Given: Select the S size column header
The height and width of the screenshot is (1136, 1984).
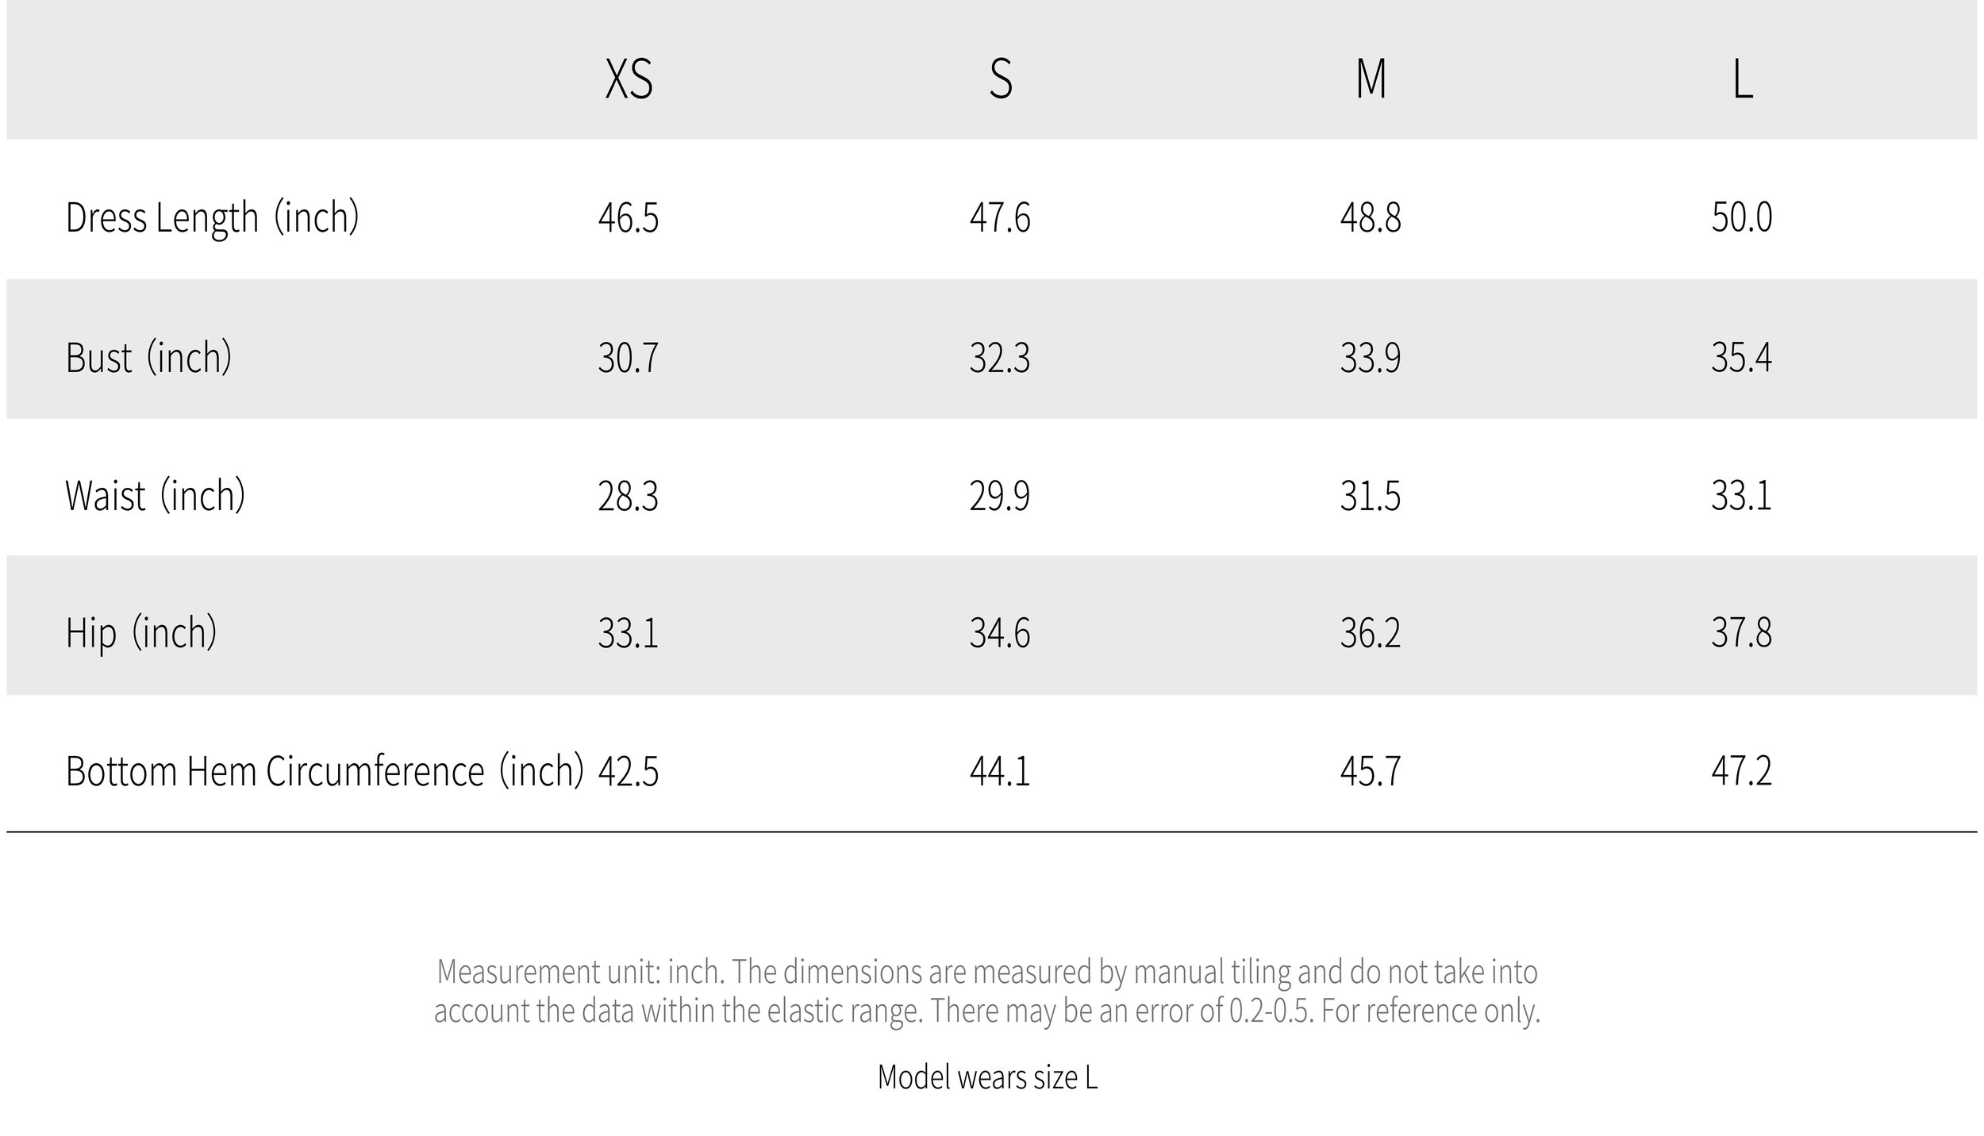Looking at the screenshot, I should (1001, 79).
